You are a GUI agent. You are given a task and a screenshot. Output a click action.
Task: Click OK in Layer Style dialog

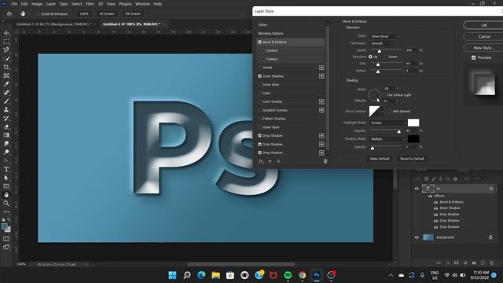[x=484, y=25]
